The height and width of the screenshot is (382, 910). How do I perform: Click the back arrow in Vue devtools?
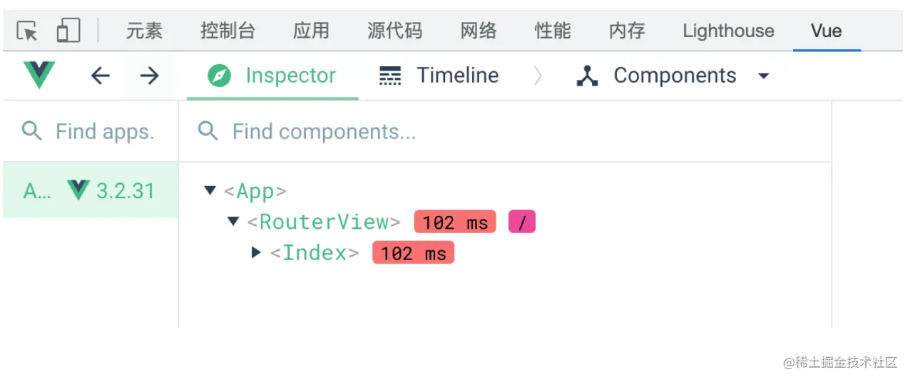click(x=101, y=76)
